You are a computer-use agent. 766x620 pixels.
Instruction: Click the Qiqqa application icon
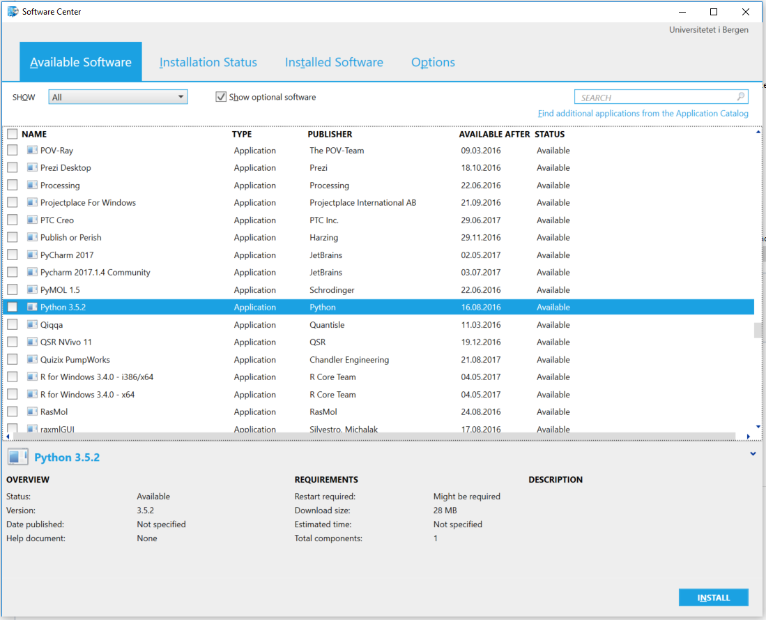tap(32, 325)
